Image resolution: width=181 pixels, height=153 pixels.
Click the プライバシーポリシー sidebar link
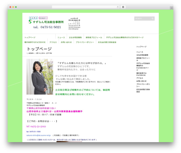click(143, 85)
